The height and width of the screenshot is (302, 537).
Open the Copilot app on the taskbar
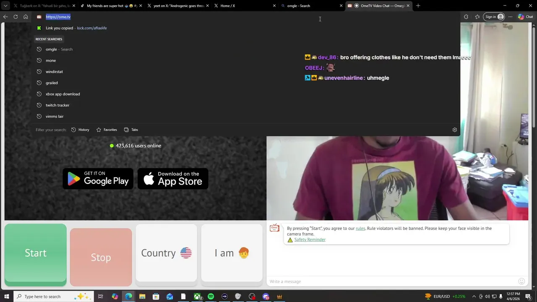point(115,297)
